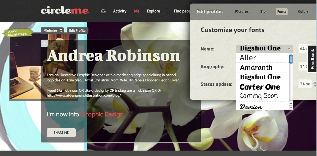
Task: Open the atdesignandillustration blog link
Action: (x=84, y=95)
